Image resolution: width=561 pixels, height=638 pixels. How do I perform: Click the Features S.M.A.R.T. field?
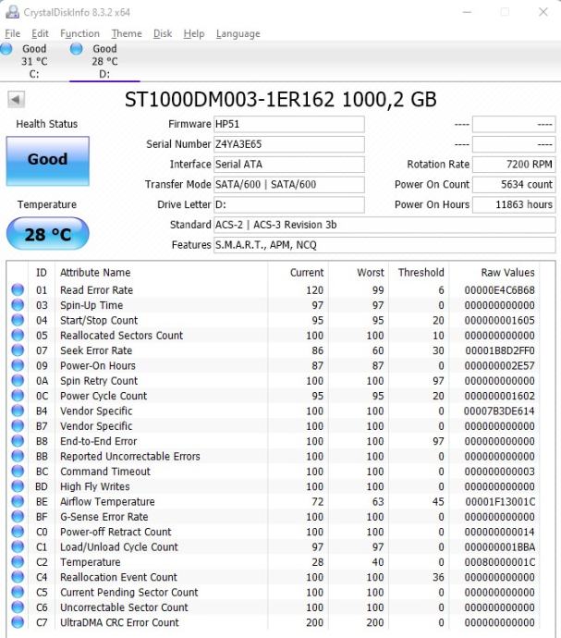[x=384, y=245]
